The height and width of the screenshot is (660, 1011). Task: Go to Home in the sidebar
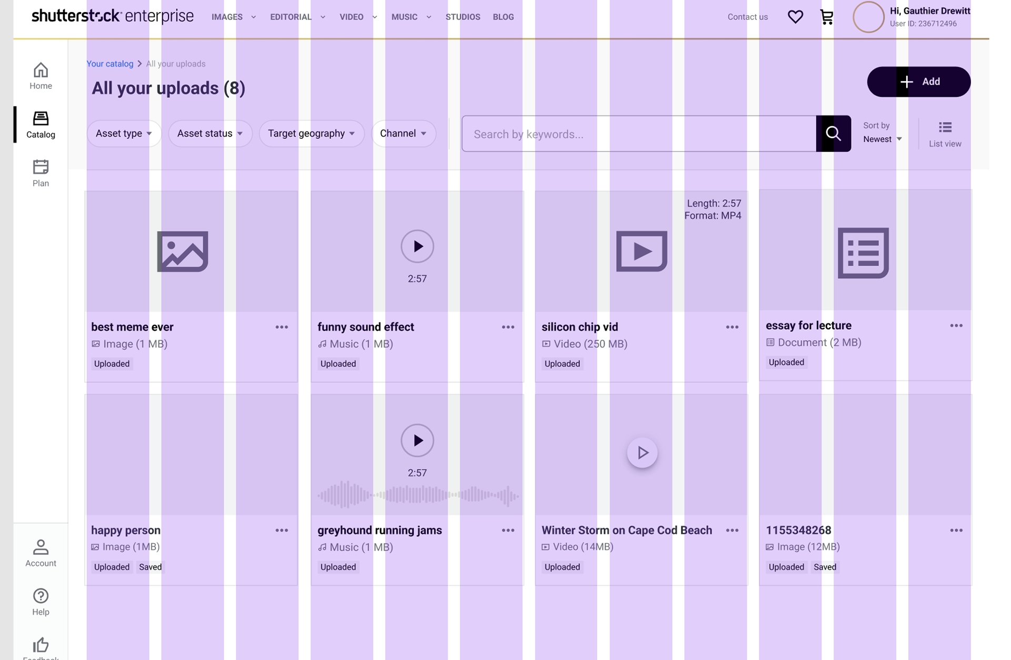(41, 76)
